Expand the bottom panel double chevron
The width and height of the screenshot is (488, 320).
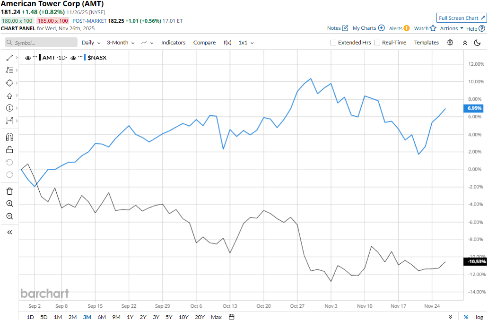450,317
